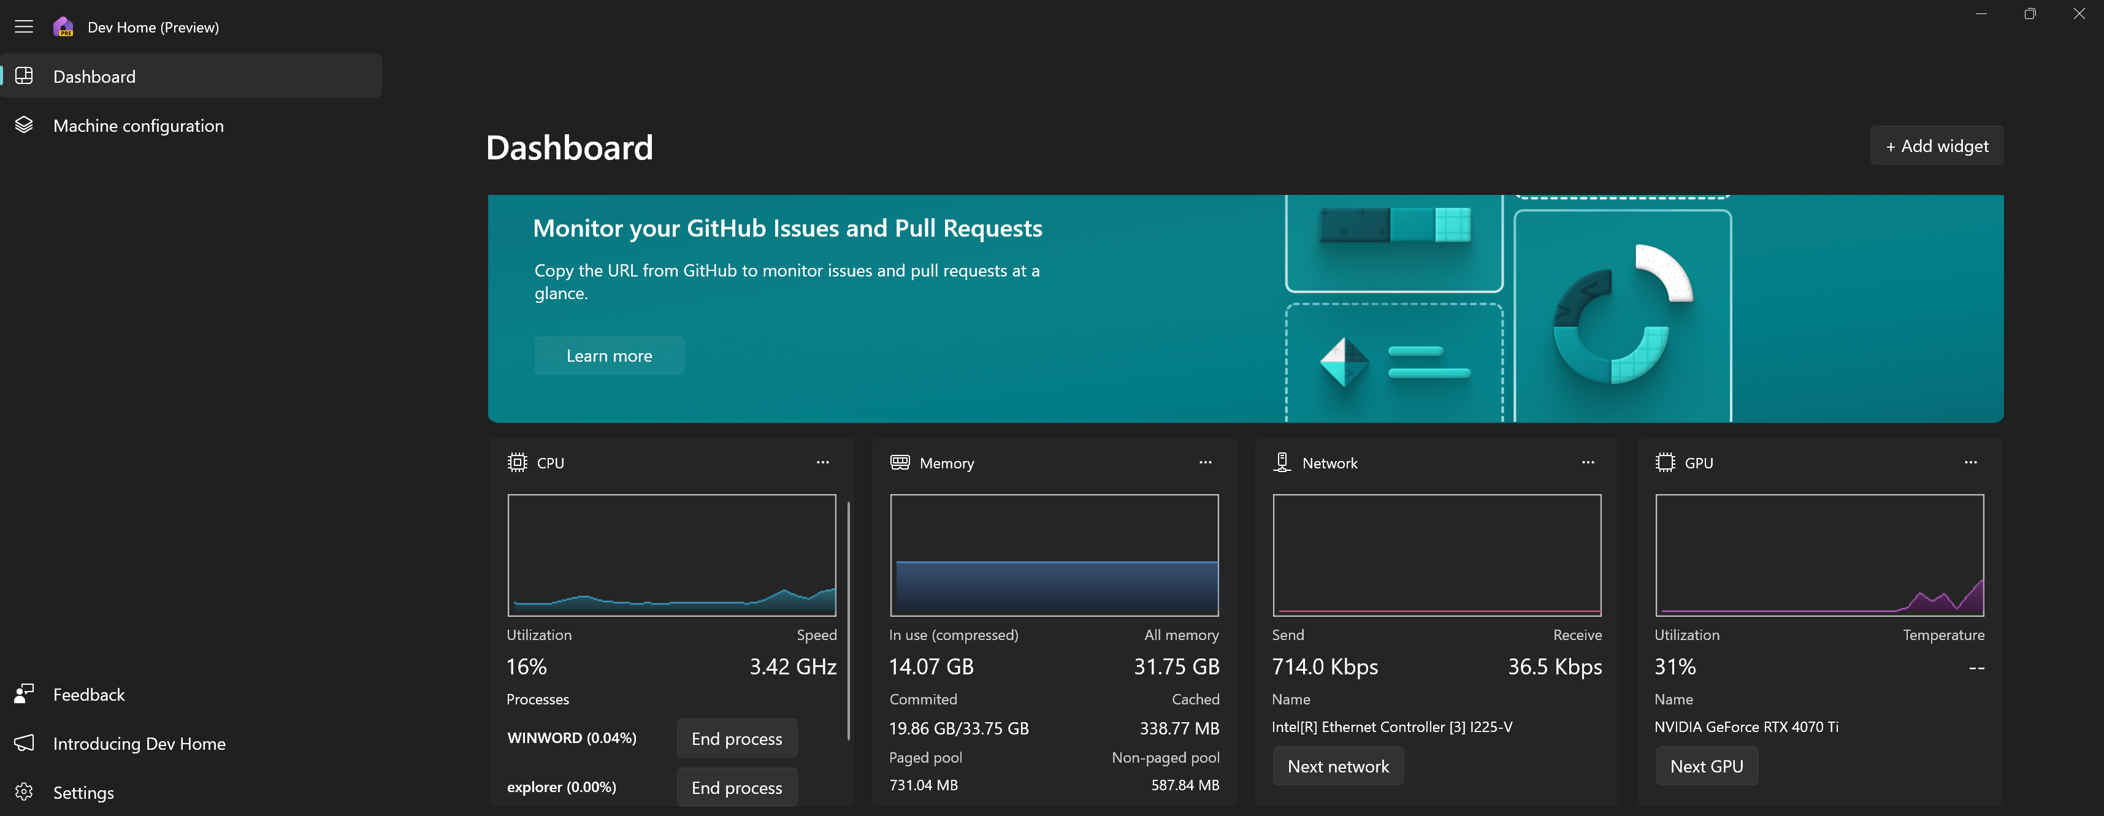Click Learn more on GitHub banner
Image resolution: width=2104 pixels, height=816 pixels.
pyautogui.click(x=608, y=356)
